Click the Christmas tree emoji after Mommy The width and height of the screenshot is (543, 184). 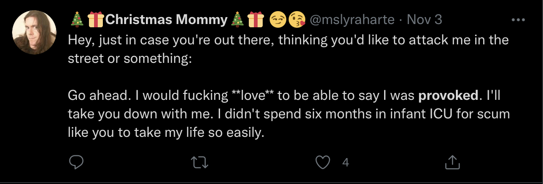237,19
